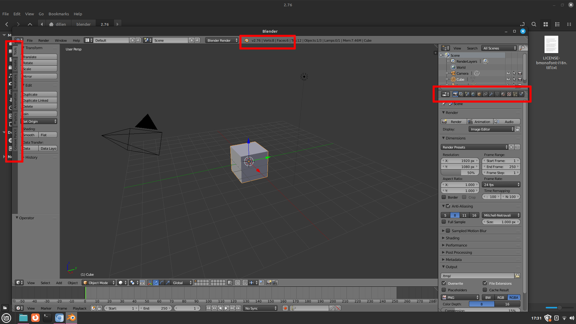576x324 pixels.
Task: Click the rotate manipulator arc icon
Action: 162,283
